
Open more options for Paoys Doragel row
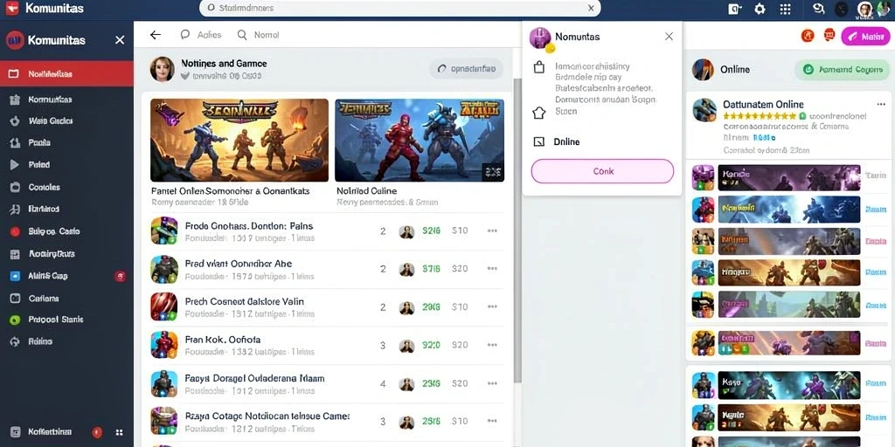(492, 384)
